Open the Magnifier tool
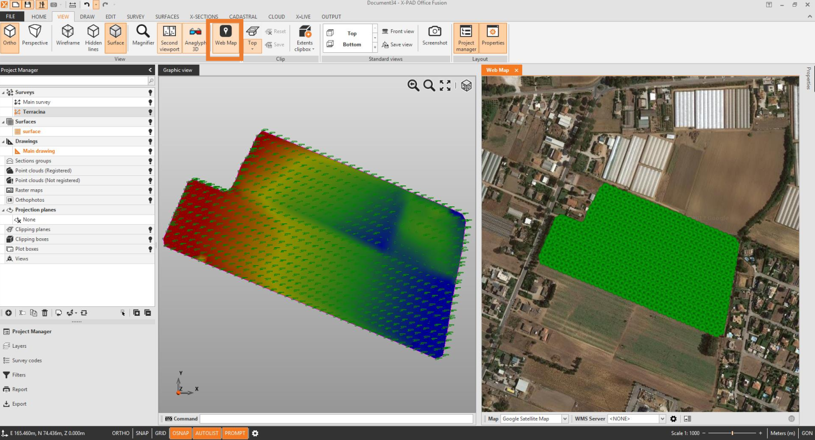The width and height of the screenshot is (815, 440). click(143, 36)
